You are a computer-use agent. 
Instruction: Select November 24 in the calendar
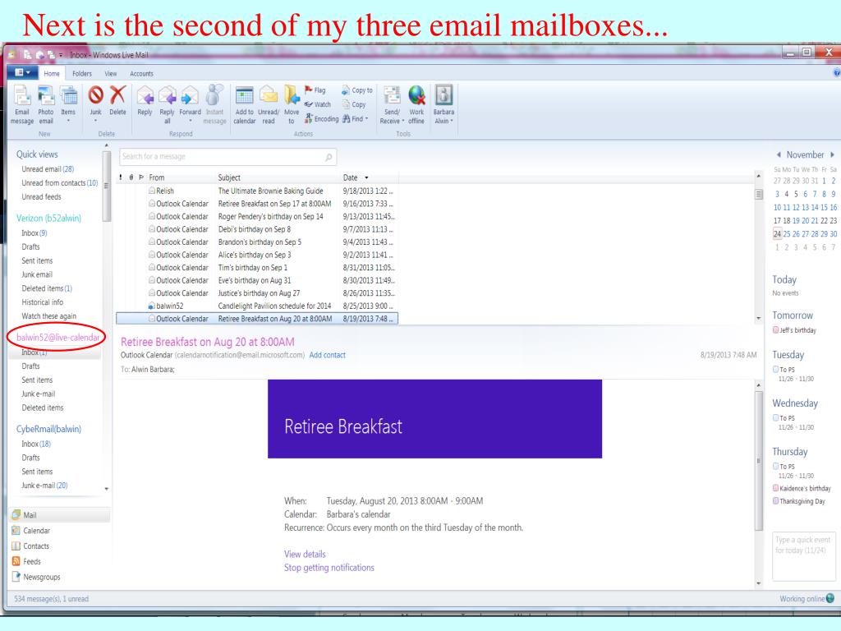point(777,234)
